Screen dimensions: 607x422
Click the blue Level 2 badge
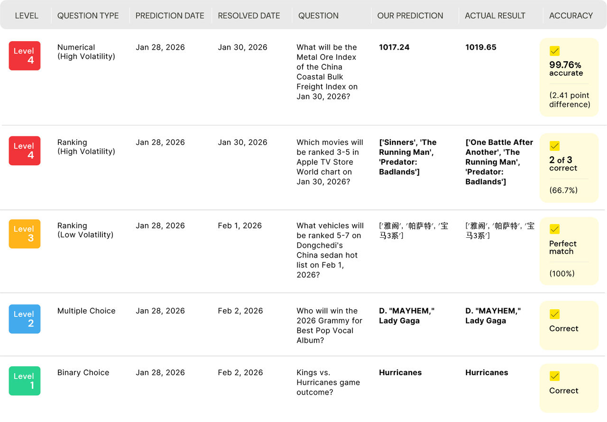tap(25, 319)
